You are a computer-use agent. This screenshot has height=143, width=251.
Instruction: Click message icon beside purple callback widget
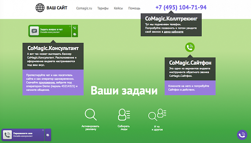point(48,135)
